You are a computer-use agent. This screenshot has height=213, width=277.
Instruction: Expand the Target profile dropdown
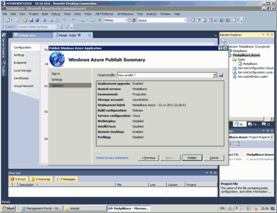[215, 75]
